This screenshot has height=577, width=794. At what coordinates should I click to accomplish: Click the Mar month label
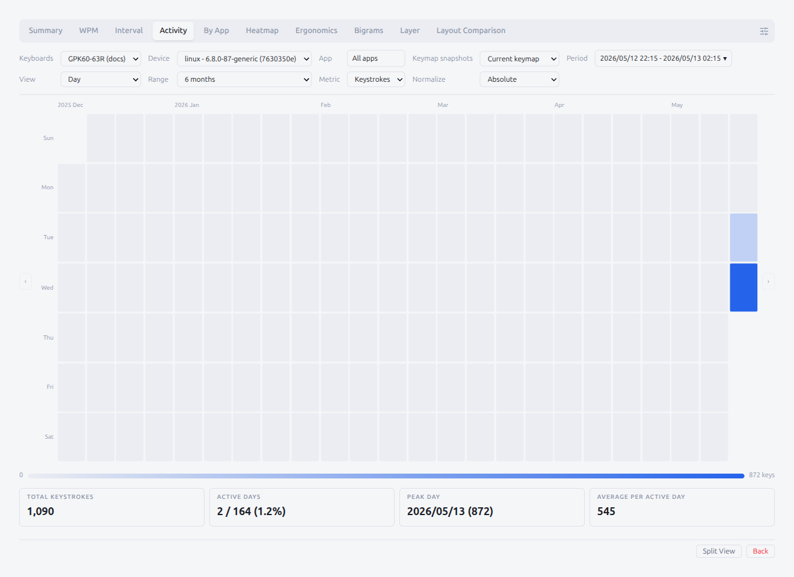click(443, 105)
